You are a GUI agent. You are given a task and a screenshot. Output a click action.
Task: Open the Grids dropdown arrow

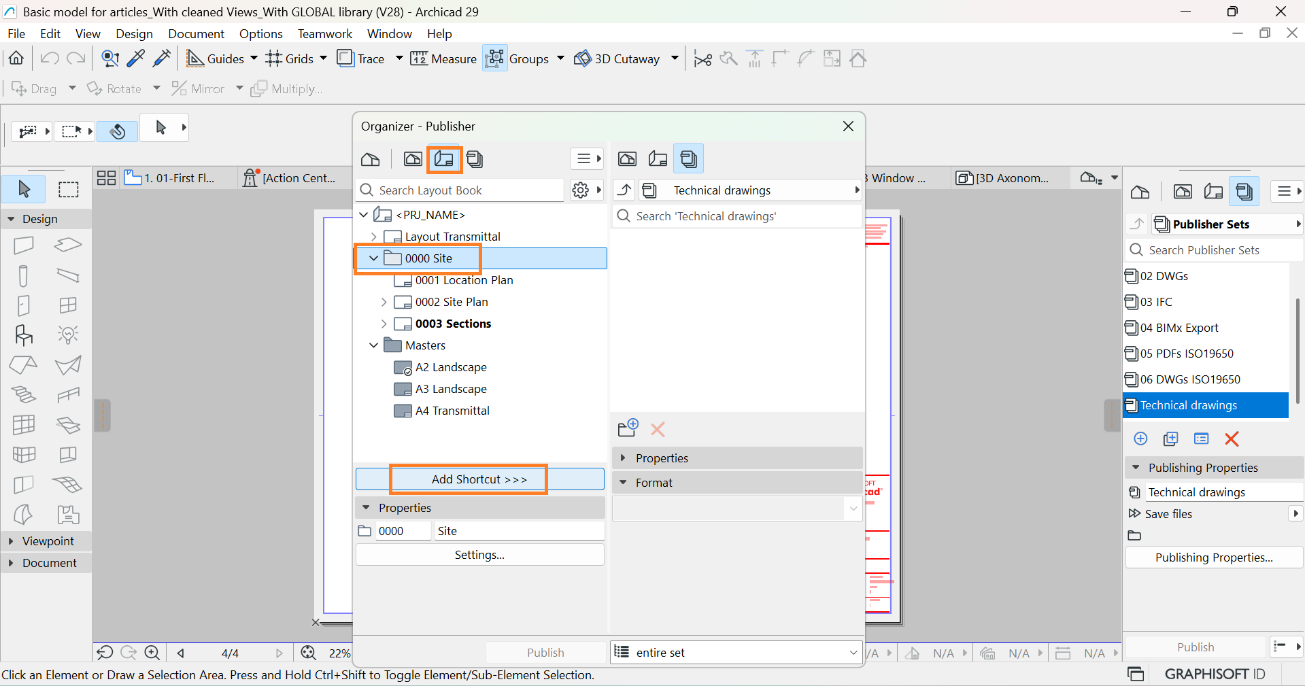pyautogui.click(x=323, y=58)
